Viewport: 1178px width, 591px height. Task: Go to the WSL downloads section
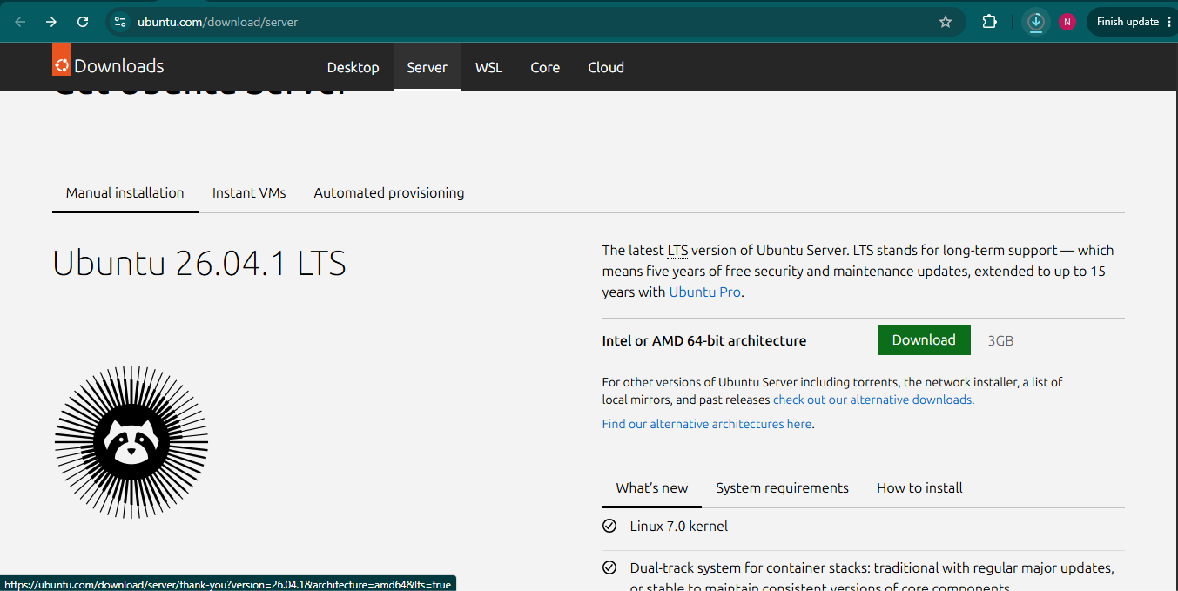(488, 67)
